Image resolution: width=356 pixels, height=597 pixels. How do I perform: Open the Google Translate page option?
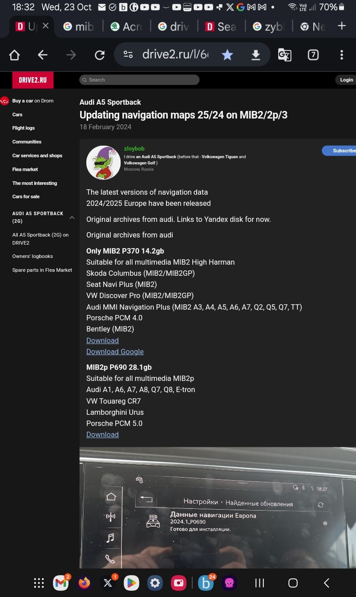tap(284, 55)
